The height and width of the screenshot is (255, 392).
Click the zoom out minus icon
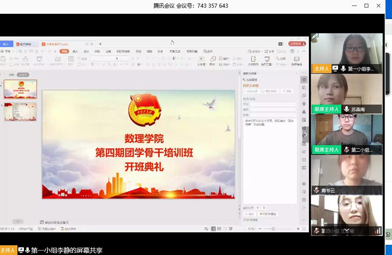pyautogui.click(x=260, y=229)
